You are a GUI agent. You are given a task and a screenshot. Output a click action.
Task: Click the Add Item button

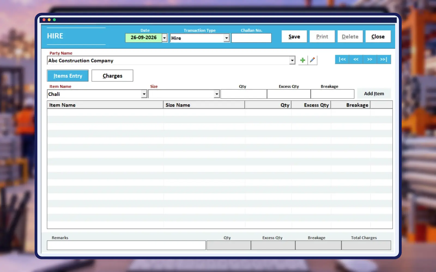374,94
